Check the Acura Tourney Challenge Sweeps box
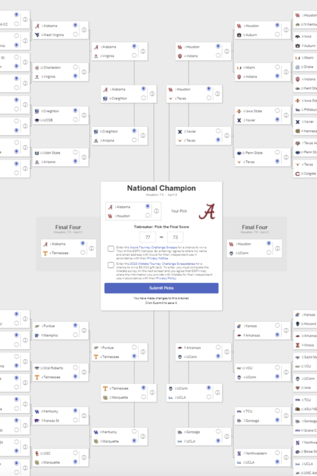317x476 pixels. 111,249
